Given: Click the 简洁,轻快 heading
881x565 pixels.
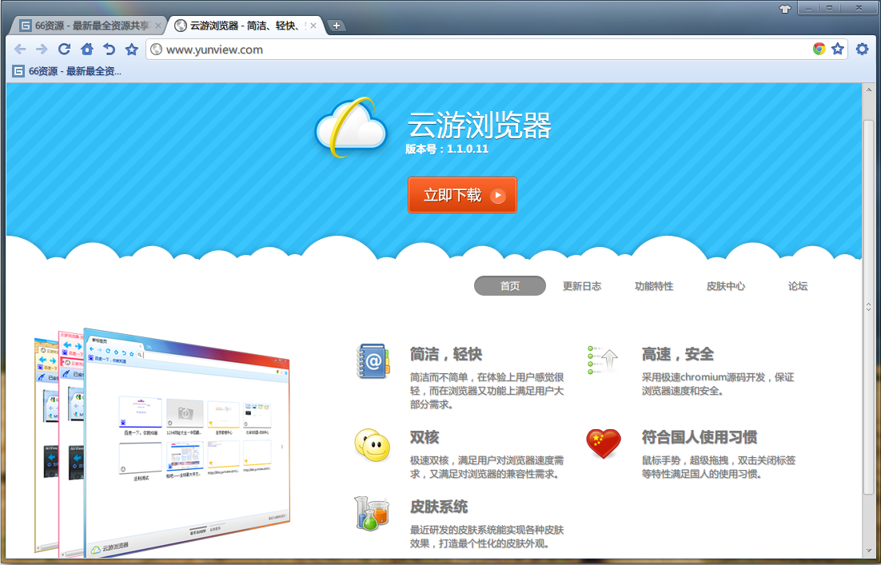Looking at the screenshot, I should coord(445,354).
